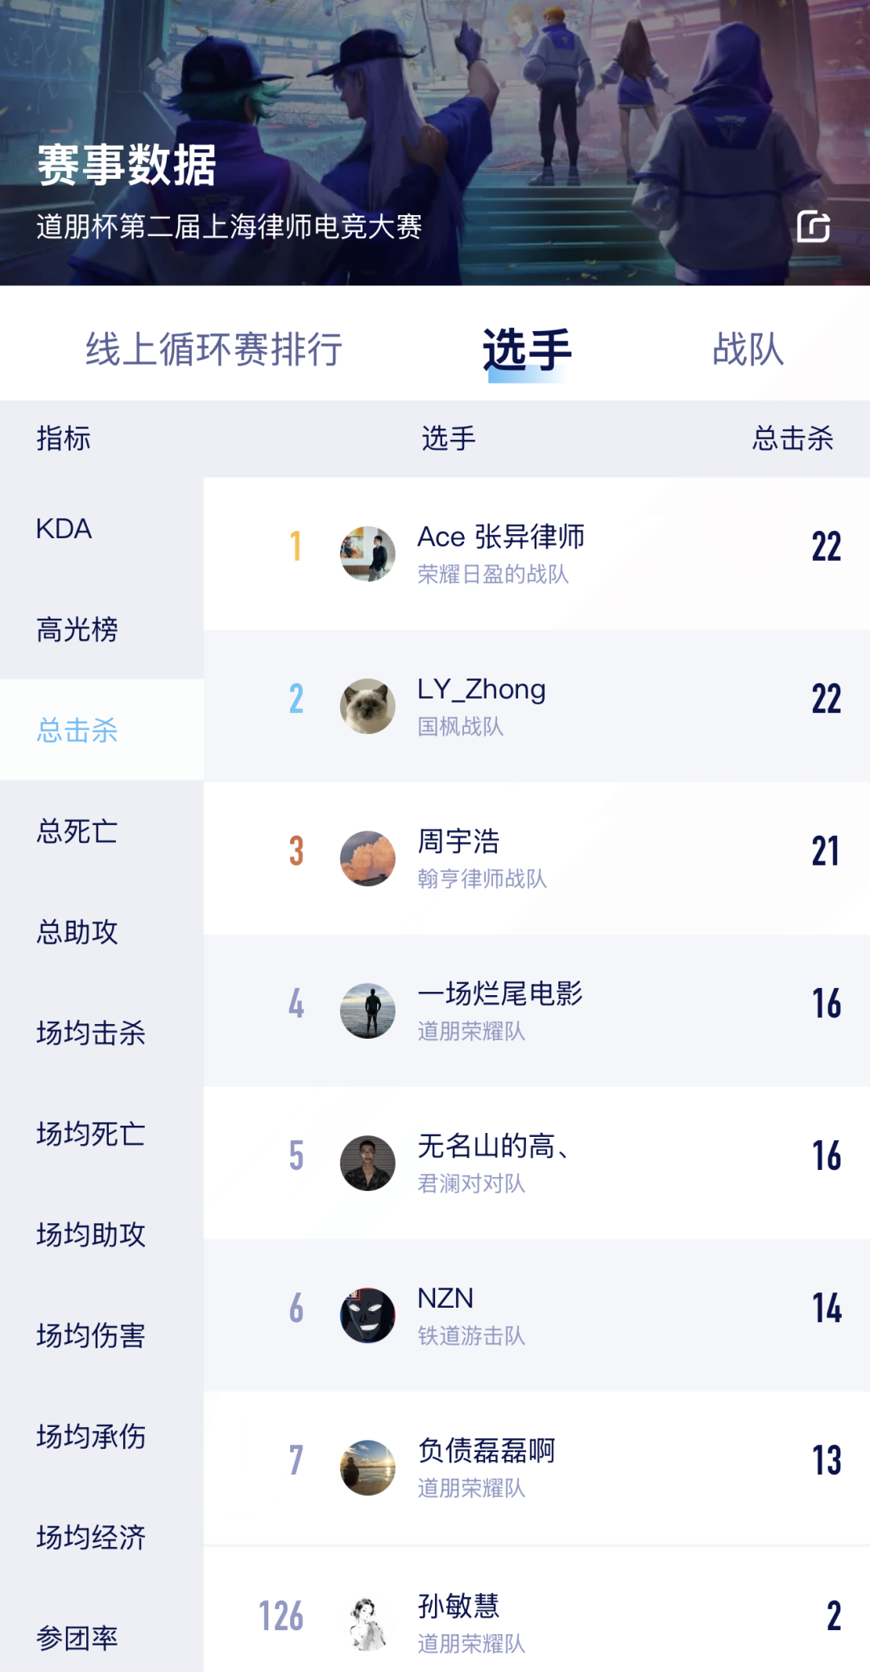Screen dimensions: 870x1672
Task: Tap the NZN mask avatar
Action: coord(367,1315)
